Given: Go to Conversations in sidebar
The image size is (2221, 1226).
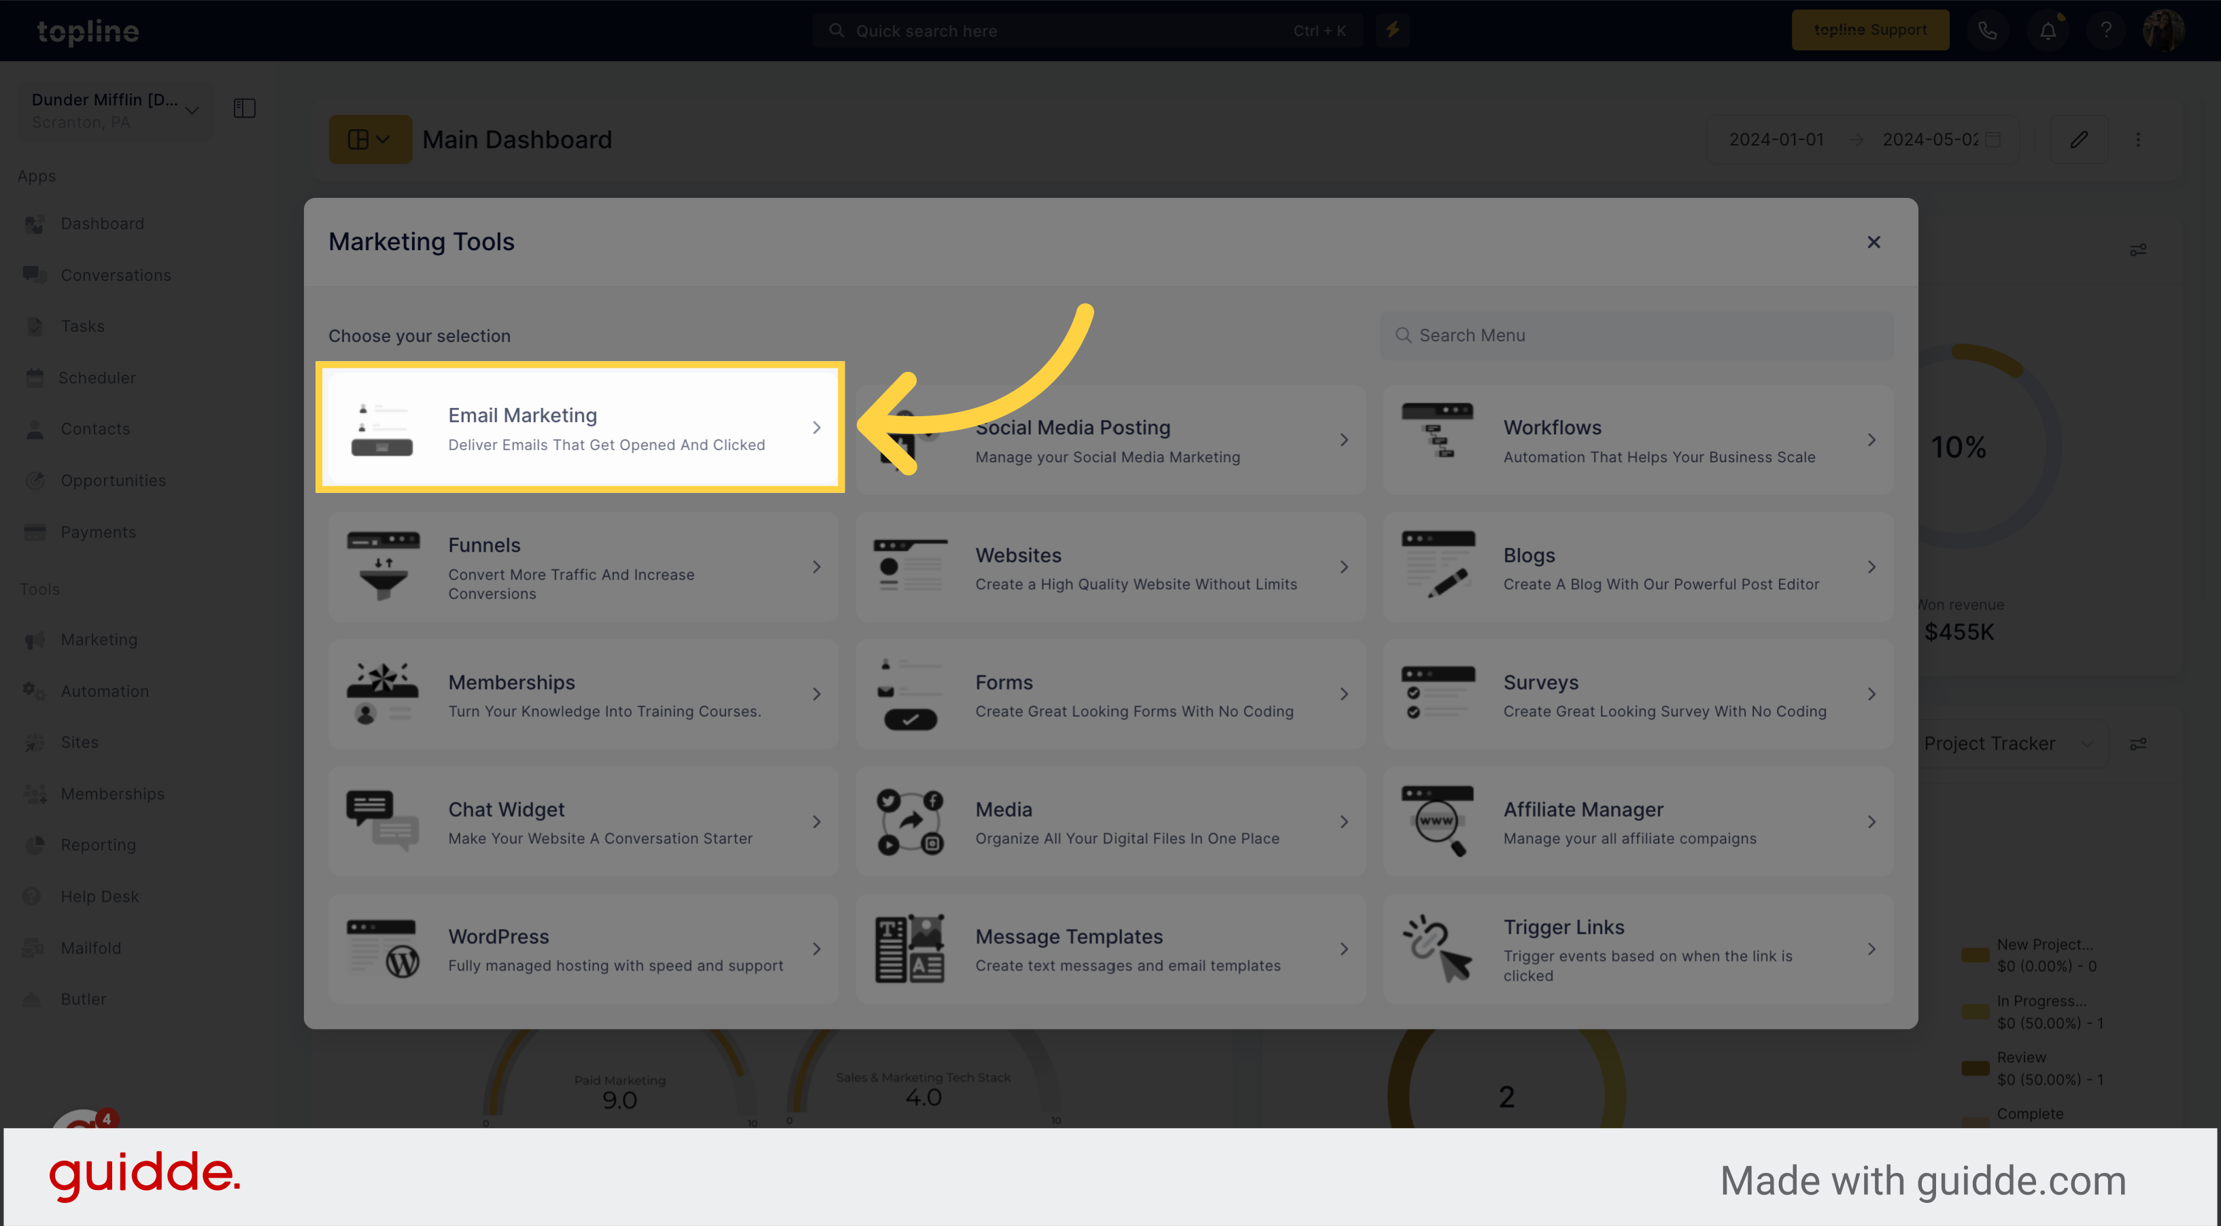Looking at the screenshot, I should tap(115, 275).
